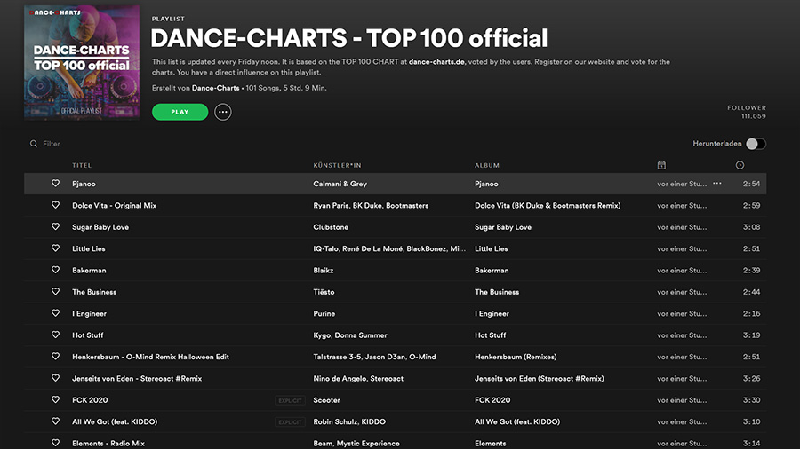Sort by the duration clock icon
Image resolution: width=800 pixels, height=449 pixels.
pos(740,165)
